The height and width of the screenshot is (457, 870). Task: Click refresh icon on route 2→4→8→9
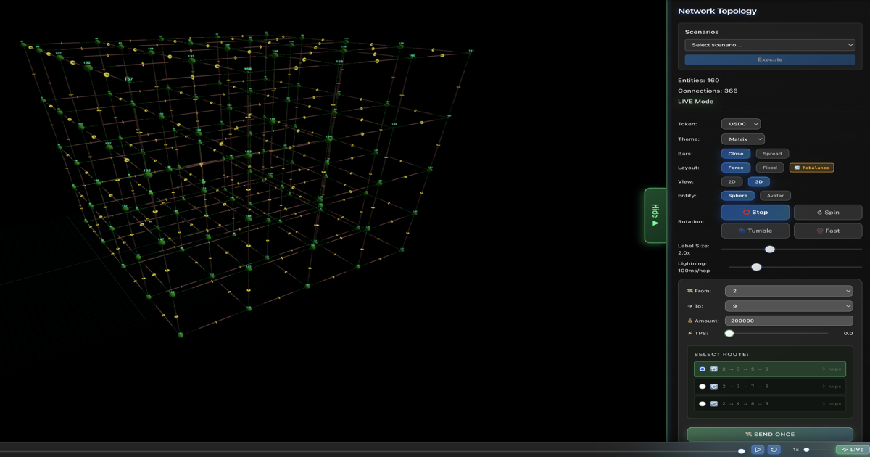pyautogui.click(x=714, y=404)
